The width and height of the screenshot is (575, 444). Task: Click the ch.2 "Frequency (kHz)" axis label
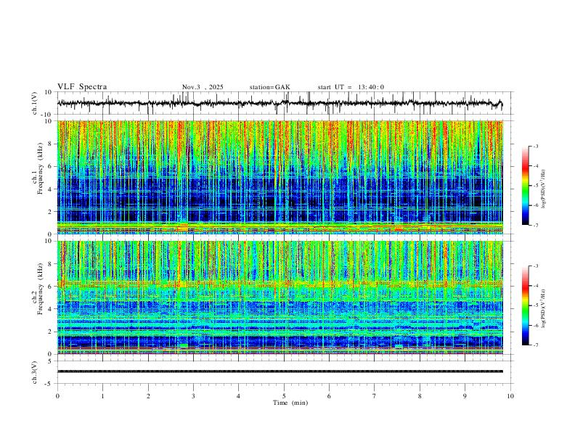[40, 289]
